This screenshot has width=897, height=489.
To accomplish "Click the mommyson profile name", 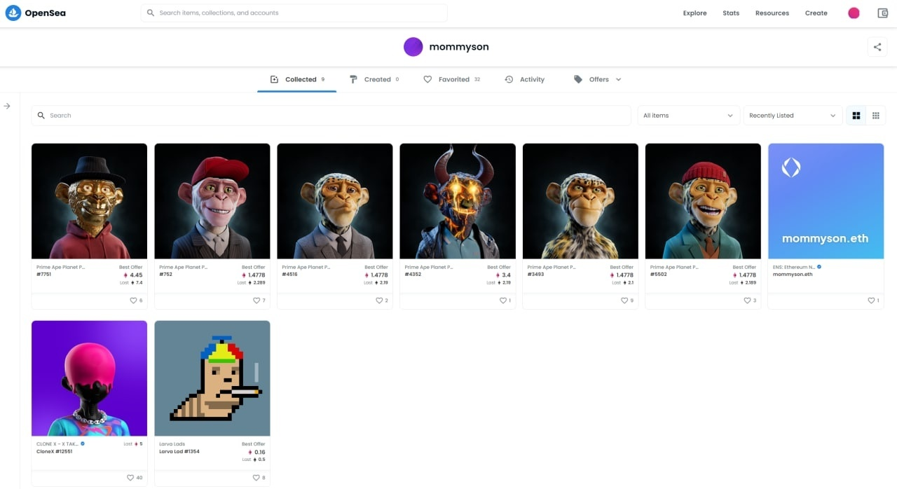I will pos(459,47).
